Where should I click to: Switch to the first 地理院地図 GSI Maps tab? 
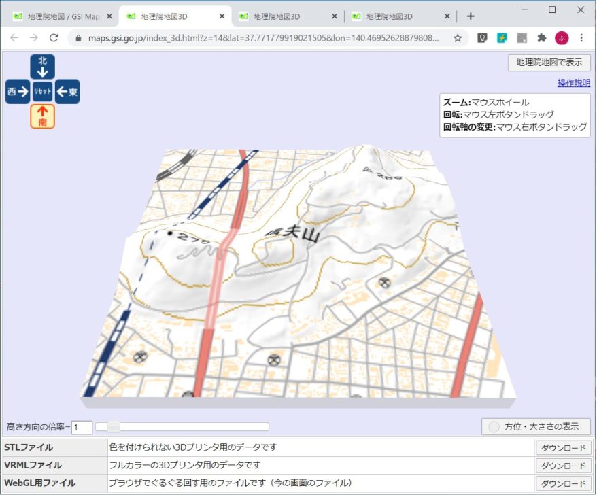[61, 15]
